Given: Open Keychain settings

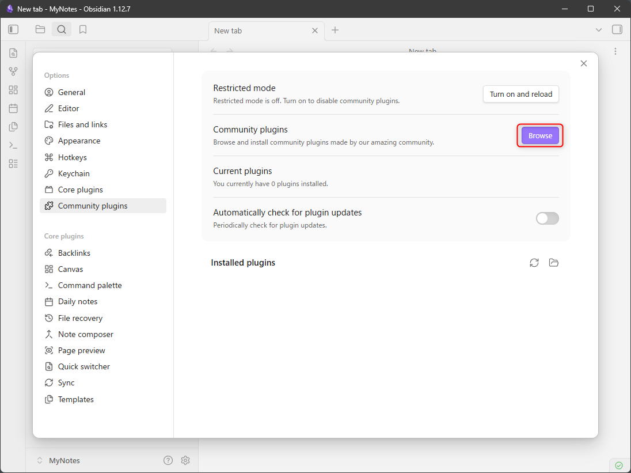Looking at the screenshot, I should point(103,173).
